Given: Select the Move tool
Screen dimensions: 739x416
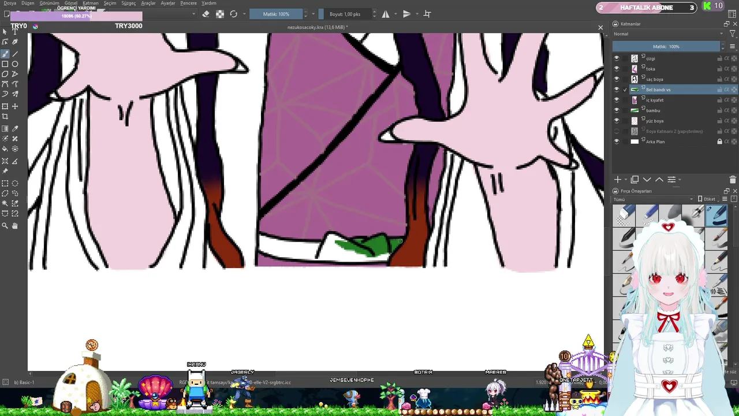Looking at the screenshot, I should coord(15,106).
